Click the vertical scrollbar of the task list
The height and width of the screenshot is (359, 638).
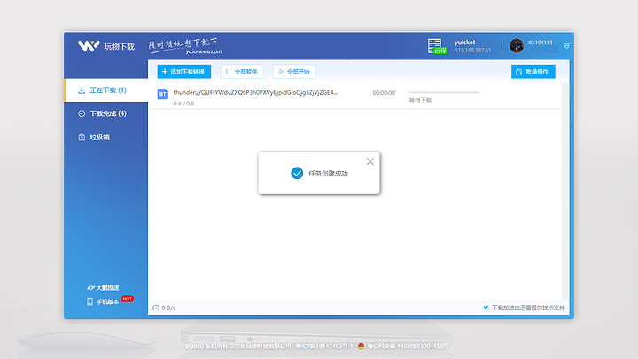click(x=564, y=191)
